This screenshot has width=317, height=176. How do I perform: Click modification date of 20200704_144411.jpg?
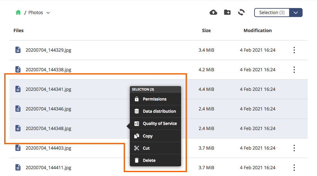point(258,168)
